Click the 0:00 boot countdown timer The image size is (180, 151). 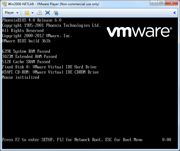(167, 140)
